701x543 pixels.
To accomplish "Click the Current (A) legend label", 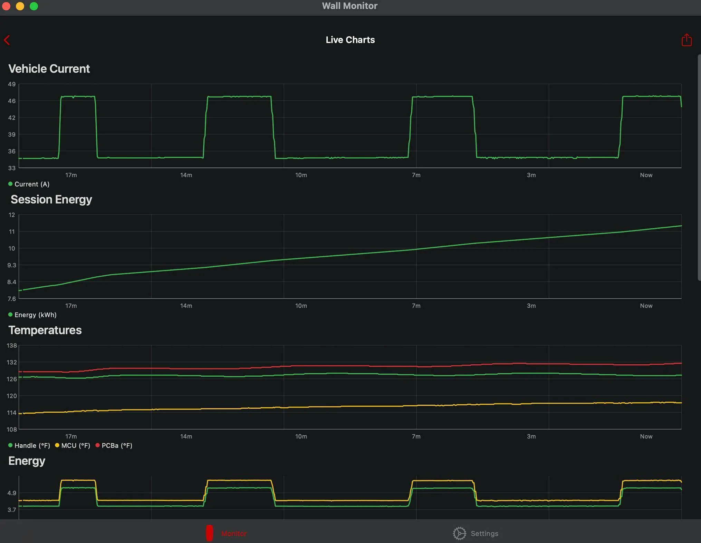I will click(32, 184).
